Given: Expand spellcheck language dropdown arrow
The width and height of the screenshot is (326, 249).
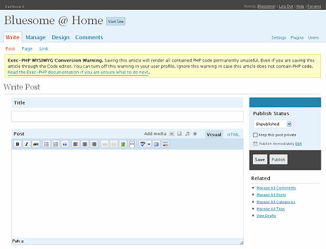Looking at the screenshot, I should click(x=149, y=144).
